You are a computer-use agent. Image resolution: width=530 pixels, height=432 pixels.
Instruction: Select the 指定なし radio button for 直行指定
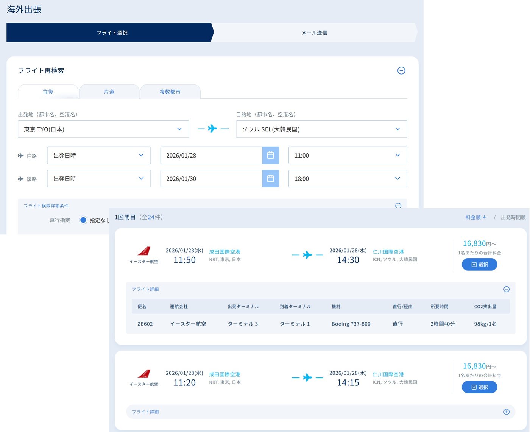point(83,220)
